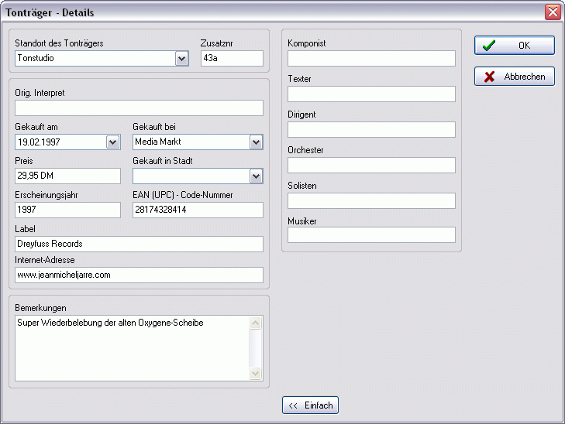Close the Tonträger Details window

point(553,12)
